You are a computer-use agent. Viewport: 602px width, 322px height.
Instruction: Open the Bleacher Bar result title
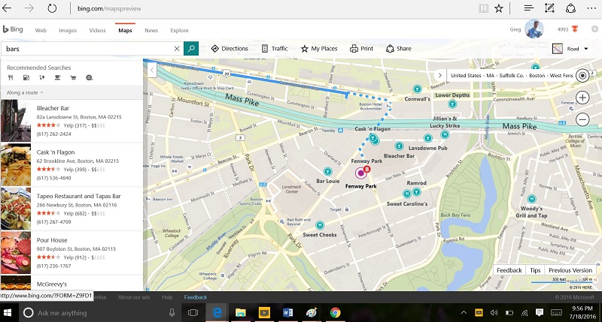point(53,108)
